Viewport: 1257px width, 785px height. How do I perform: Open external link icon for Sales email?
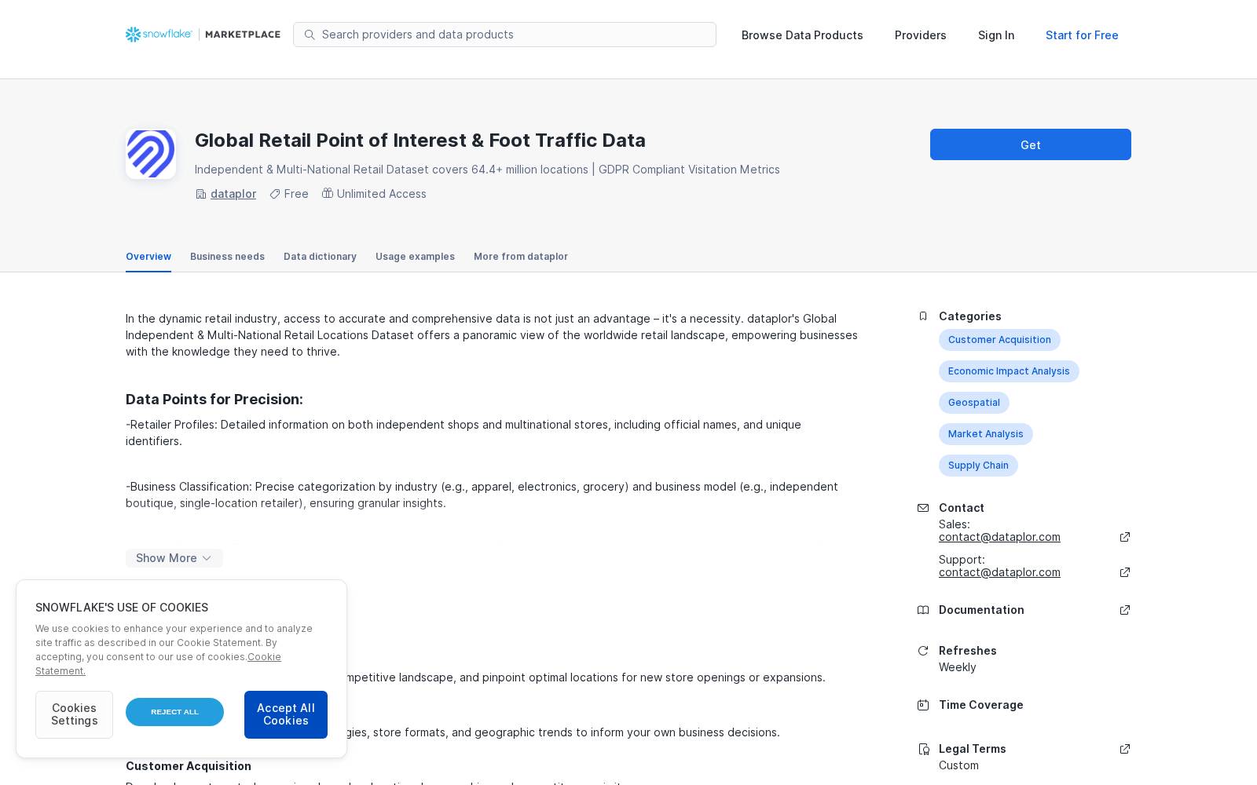[x=1125, y=537]
